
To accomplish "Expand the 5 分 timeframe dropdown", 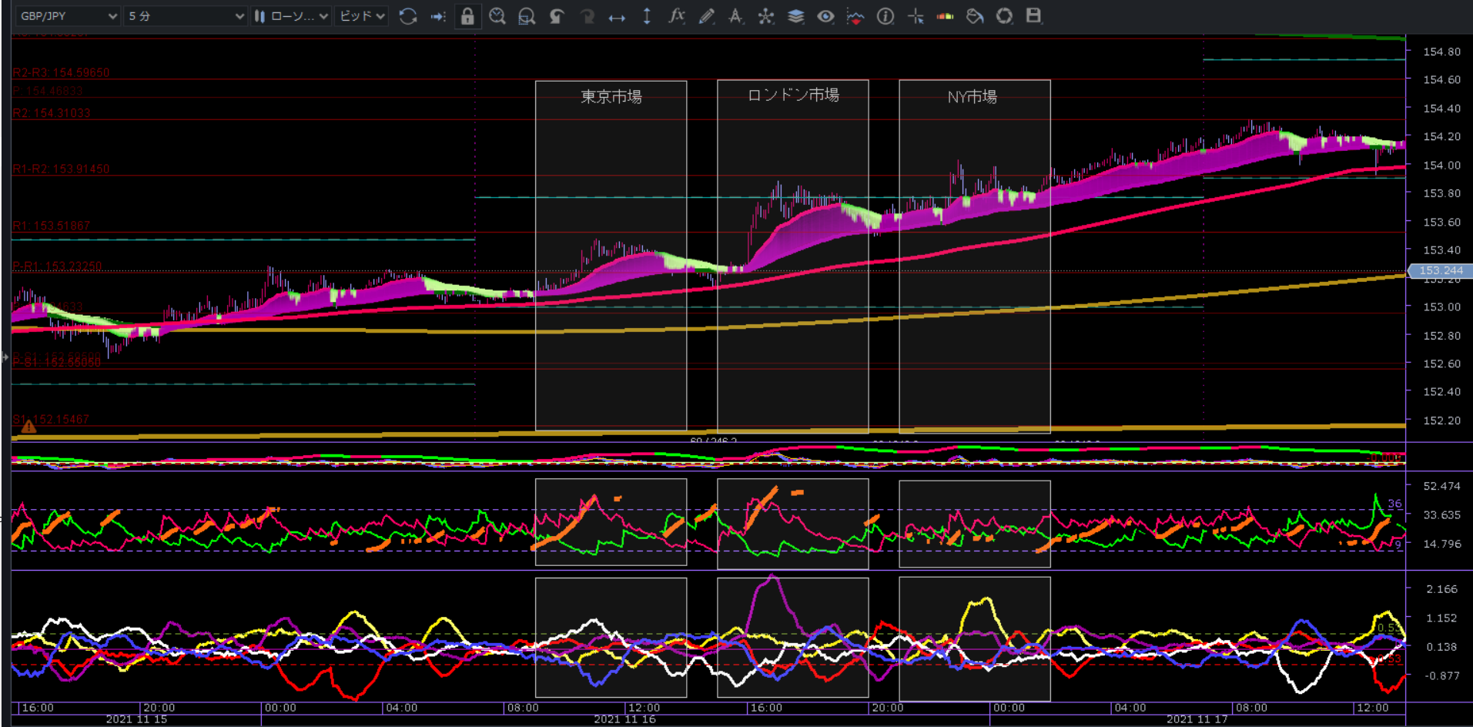I will [x=185, y=16].
